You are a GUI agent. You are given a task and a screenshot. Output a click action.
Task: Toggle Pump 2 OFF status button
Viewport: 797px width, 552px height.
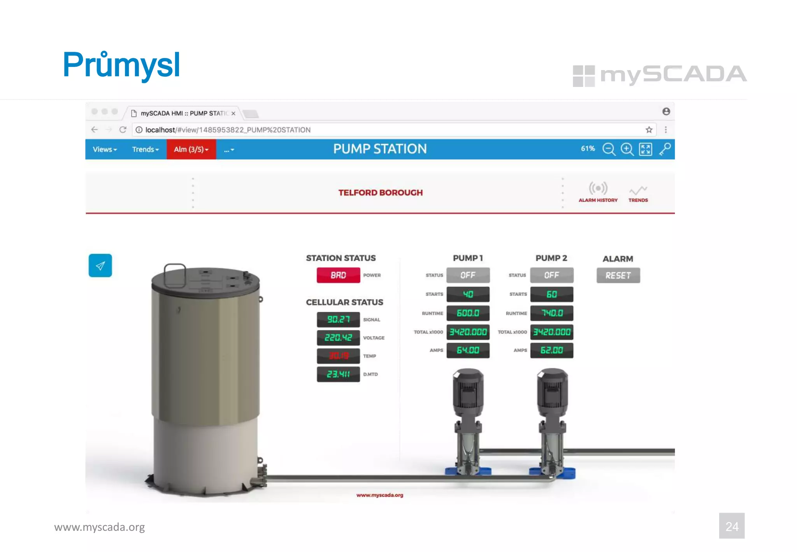[551, 275]
